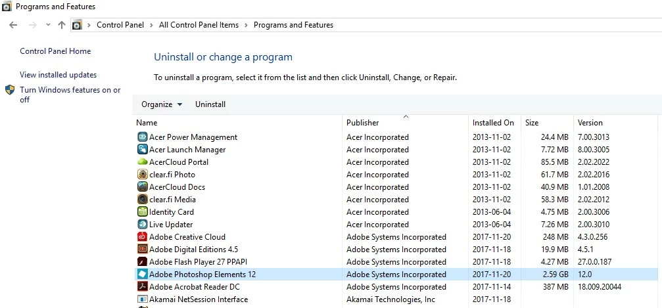The height and width of the screenshot is (308, 662).
Task: Go forward with the Forward arrow
Action: pyautogui.click(x=32, y=25)
